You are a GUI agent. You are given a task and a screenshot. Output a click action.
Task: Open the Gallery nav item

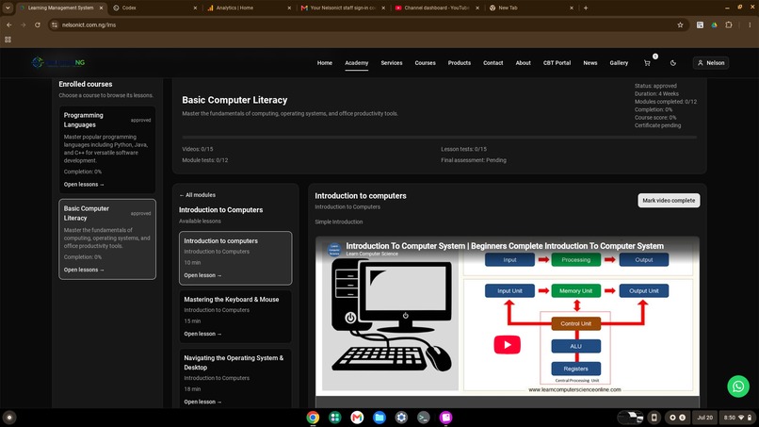coord(619,63)
